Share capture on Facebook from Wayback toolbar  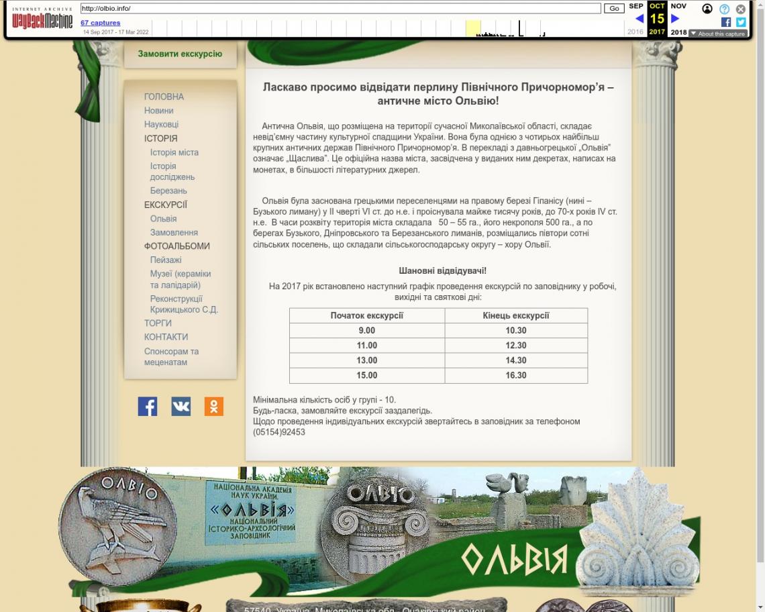click(726, 22)
